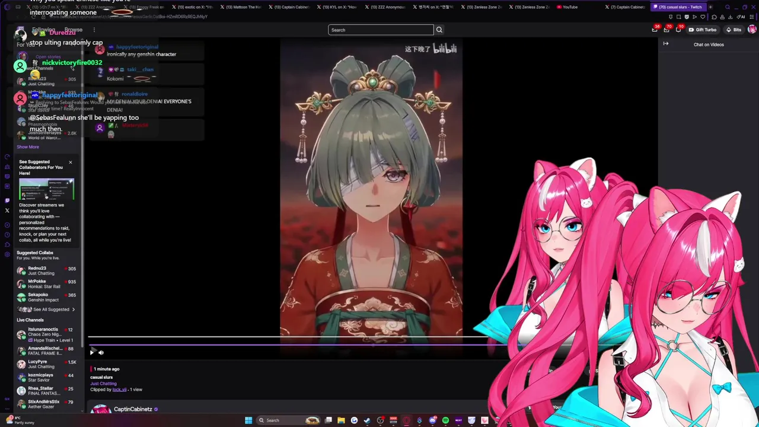The width and height of the screenshot is (759, 427).
Task: Open the Gift Turbo button
Action: pyautogui.click(x=702, y=30)
